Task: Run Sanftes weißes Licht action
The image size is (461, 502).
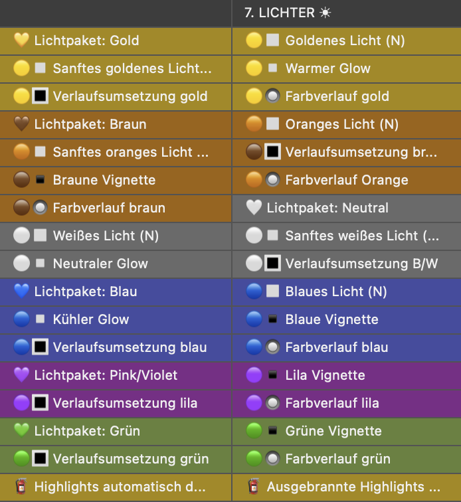Action: pyautogui.click(x=347, y=236)
